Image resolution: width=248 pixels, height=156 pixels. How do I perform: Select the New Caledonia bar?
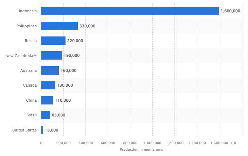(51, 55)
